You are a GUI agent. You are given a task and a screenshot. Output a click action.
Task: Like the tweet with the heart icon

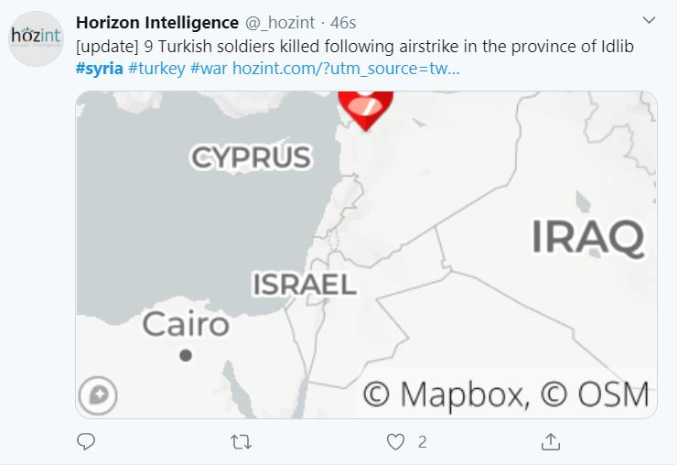[395, 442]
